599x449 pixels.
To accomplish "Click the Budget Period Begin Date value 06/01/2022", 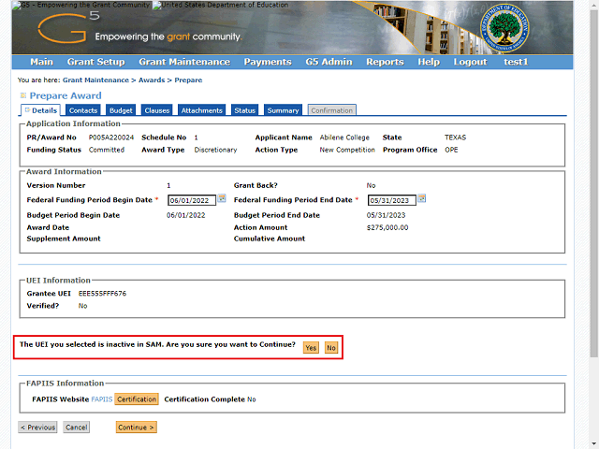I will pos(186,215).
